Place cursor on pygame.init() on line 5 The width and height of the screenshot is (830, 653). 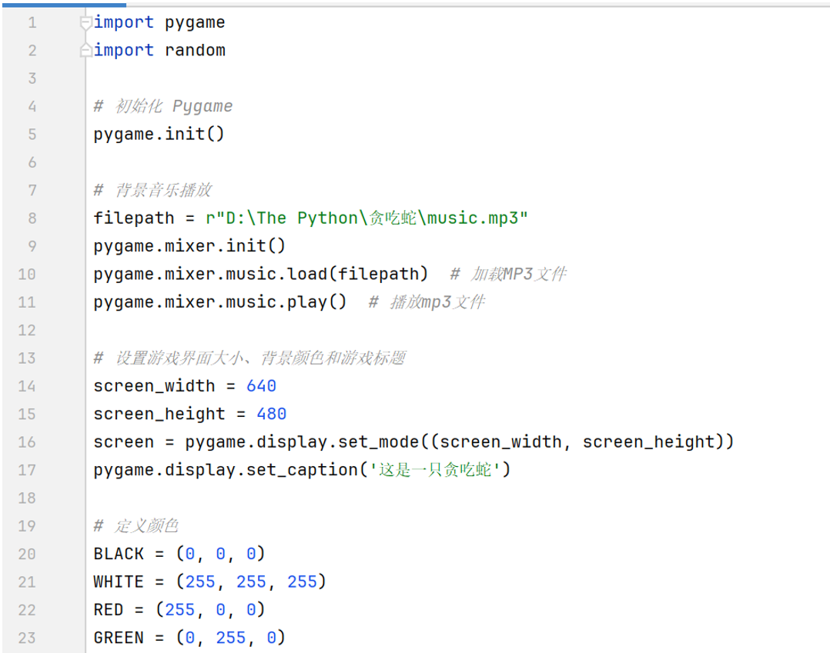pos(159,135)
